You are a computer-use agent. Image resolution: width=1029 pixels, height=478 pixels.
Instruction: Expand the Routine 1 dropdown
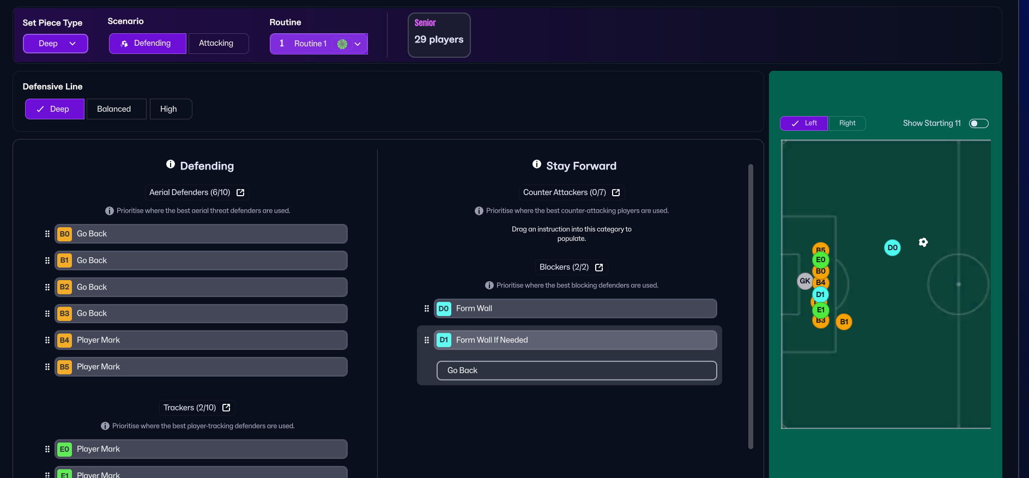pyautogui.click(x=358, y=44)
